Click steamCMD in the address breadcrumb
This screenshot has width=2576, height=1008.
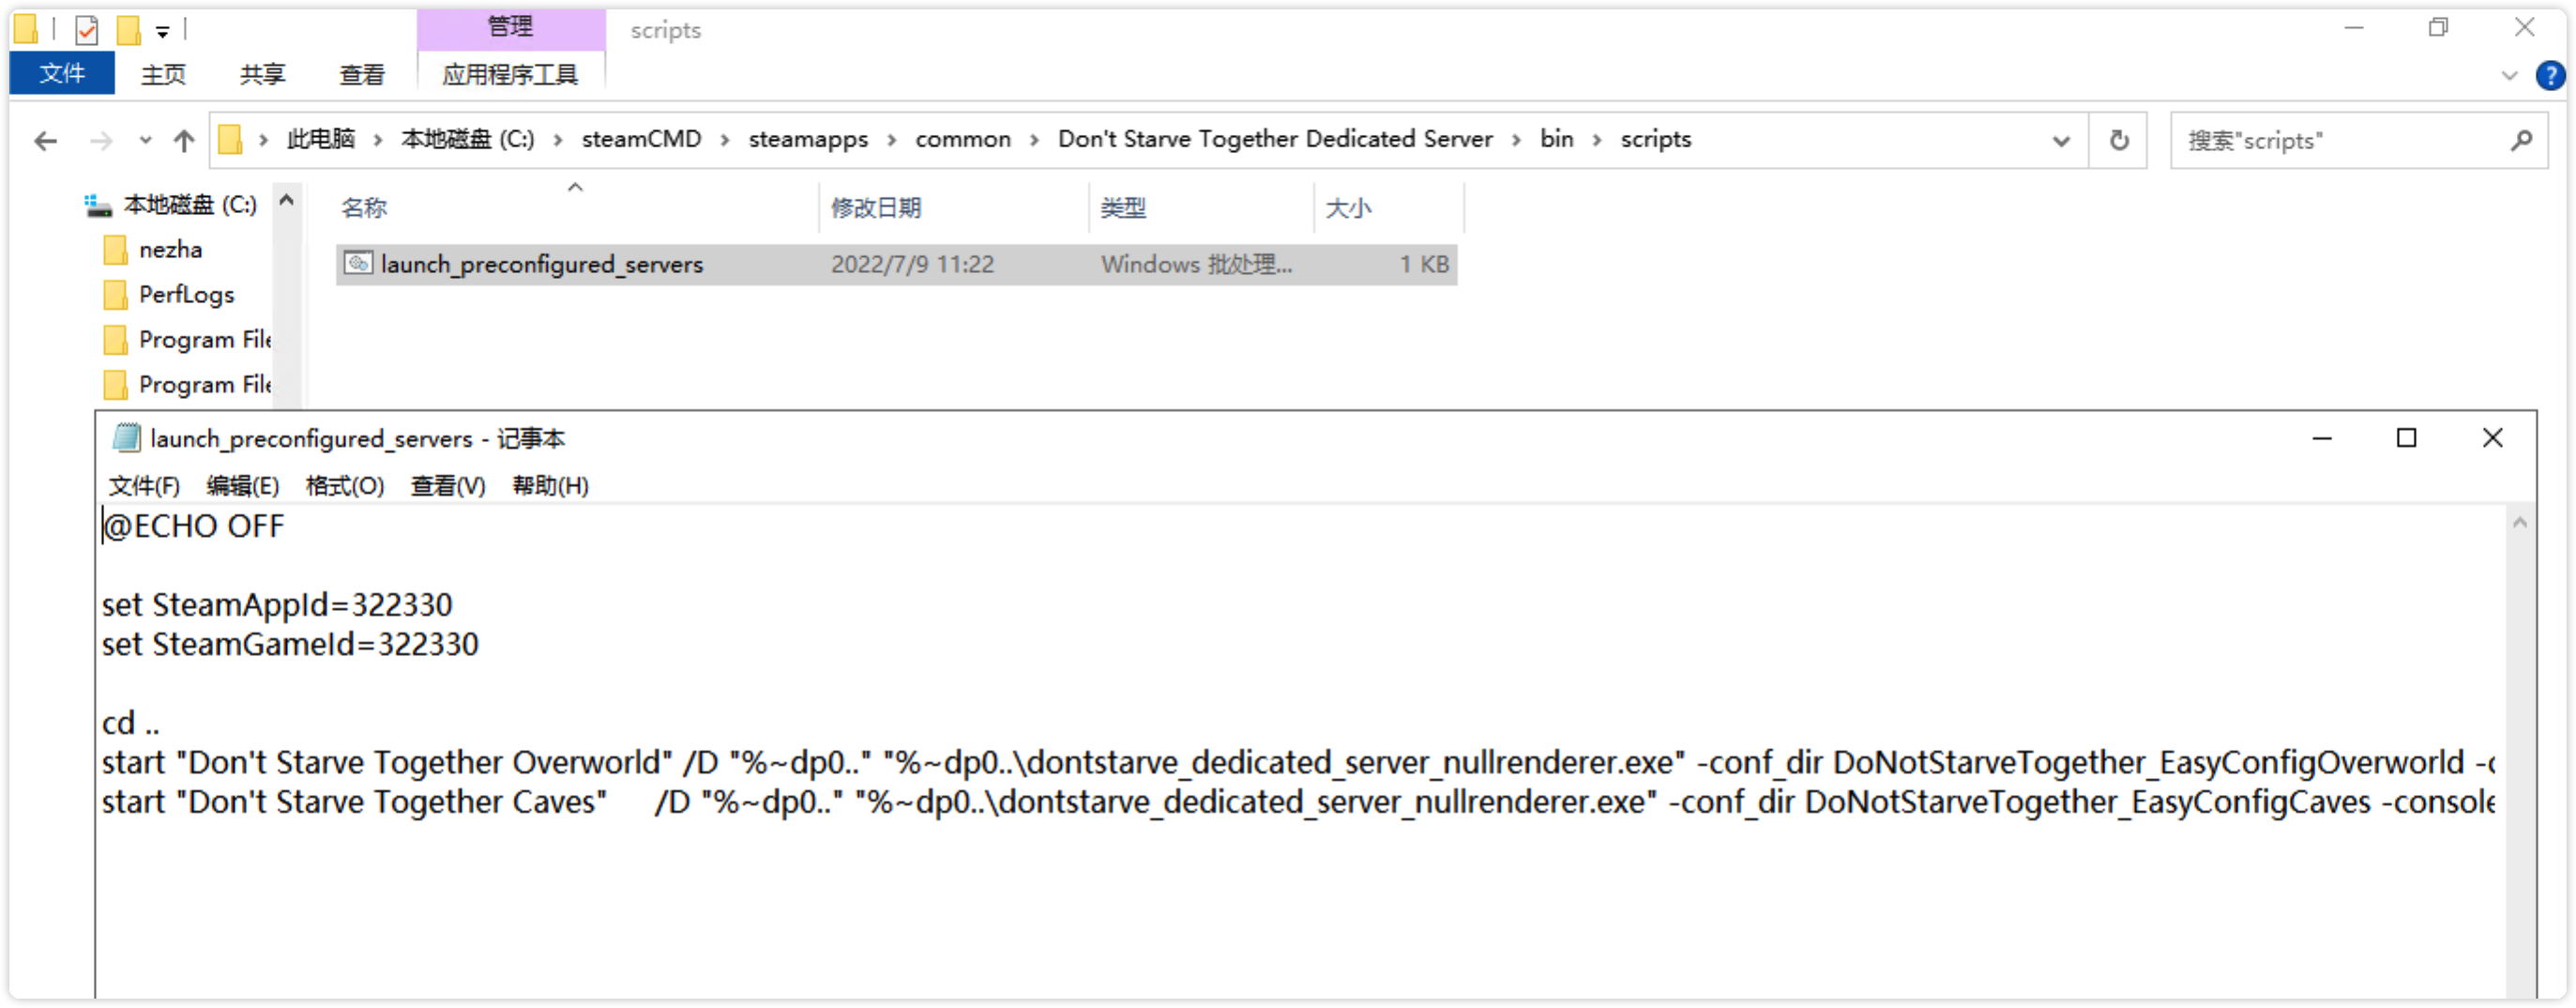tap(641, 139)
